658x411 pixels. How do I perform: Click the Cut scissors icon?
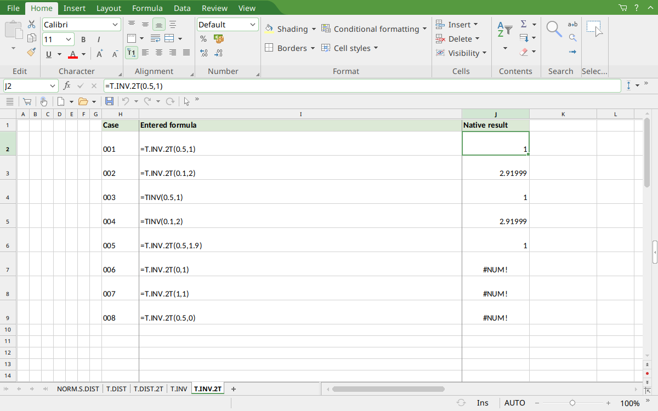(x=31, y=25)
